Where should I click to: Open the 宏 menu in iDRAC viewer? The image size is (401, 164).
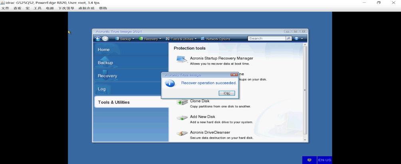28,8
